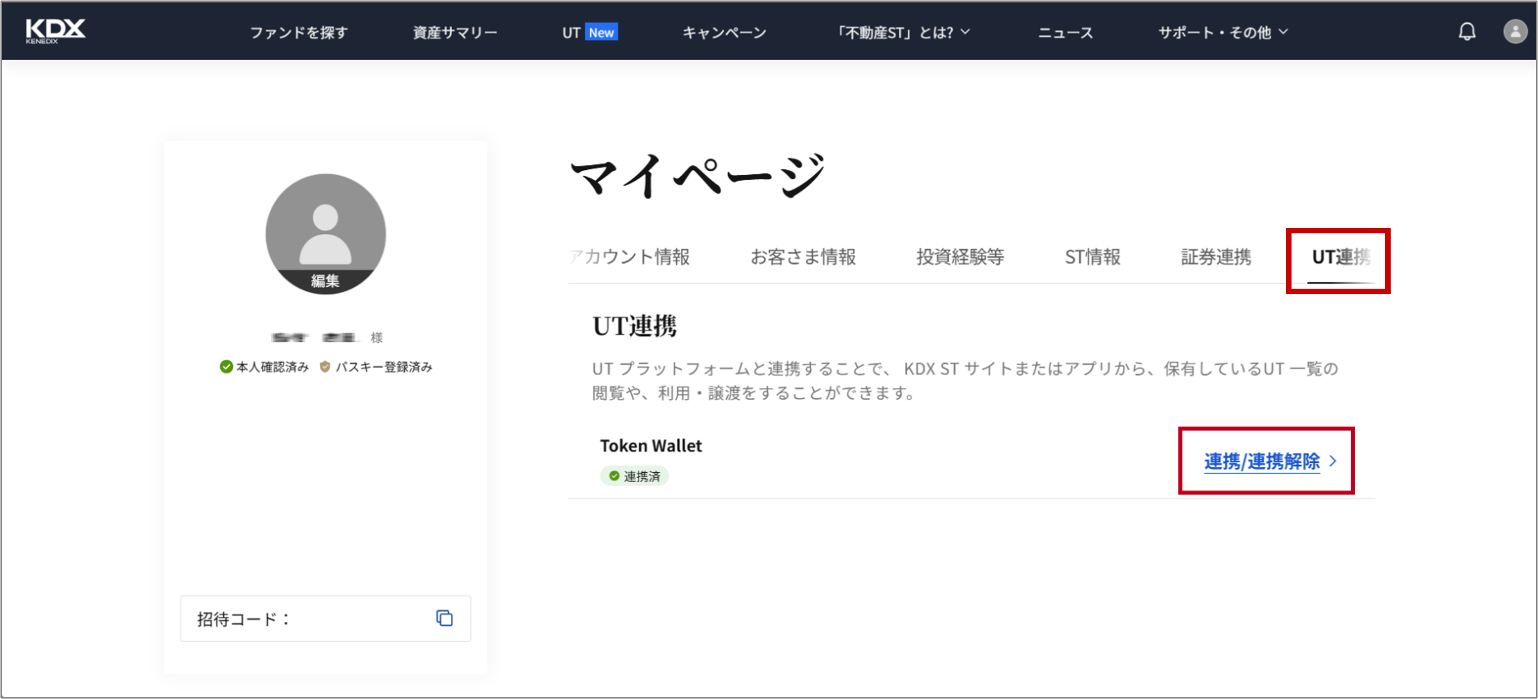
Task: Click the Token Wallet label
Action: point(651,445)
